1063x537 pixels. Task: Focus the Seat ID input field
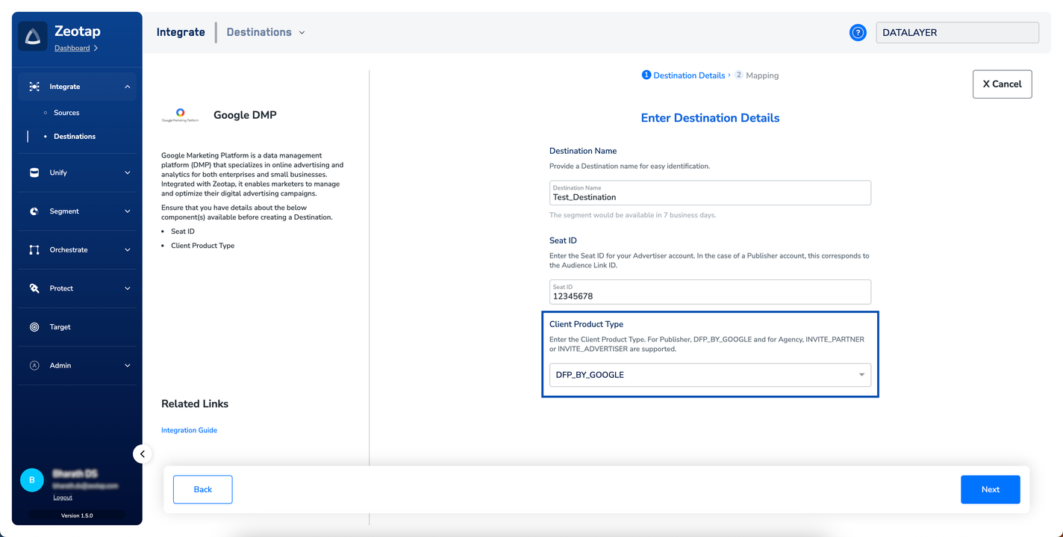point(710,292)
